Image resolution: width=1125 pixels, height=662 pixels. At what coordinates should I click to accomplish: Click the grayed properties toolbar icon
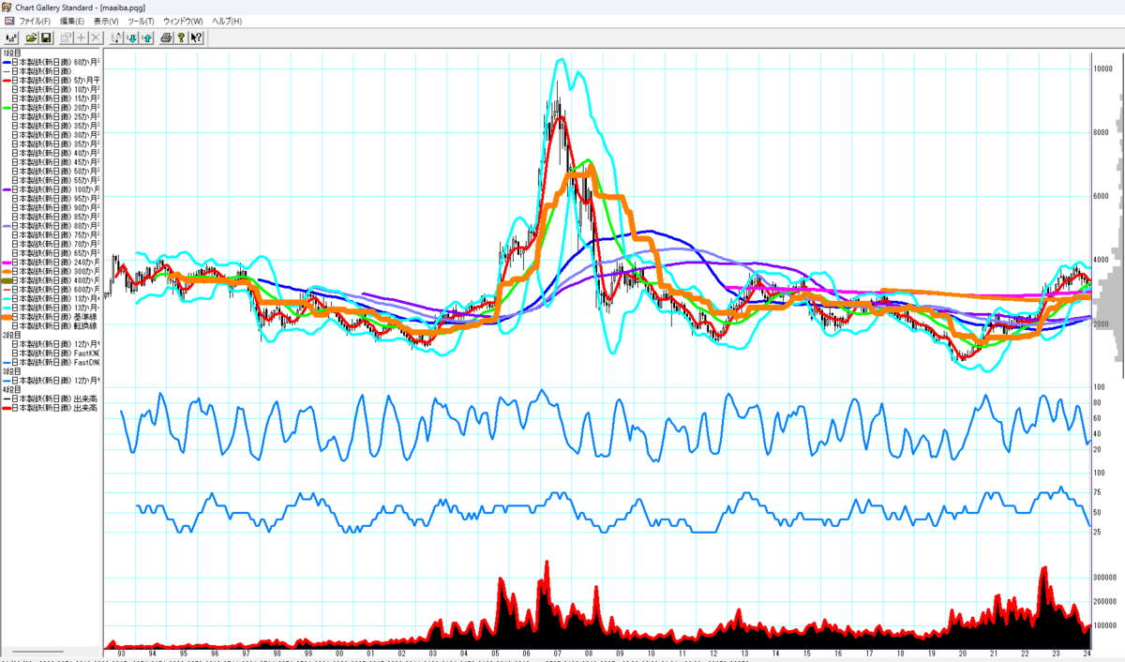tap(67, 38)
